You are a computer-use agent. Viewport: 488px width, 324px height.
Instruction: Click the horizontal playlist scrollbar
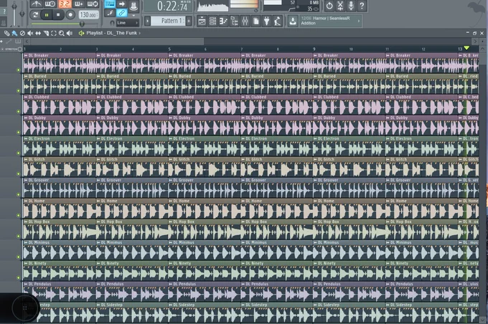[x=117, y=41]
